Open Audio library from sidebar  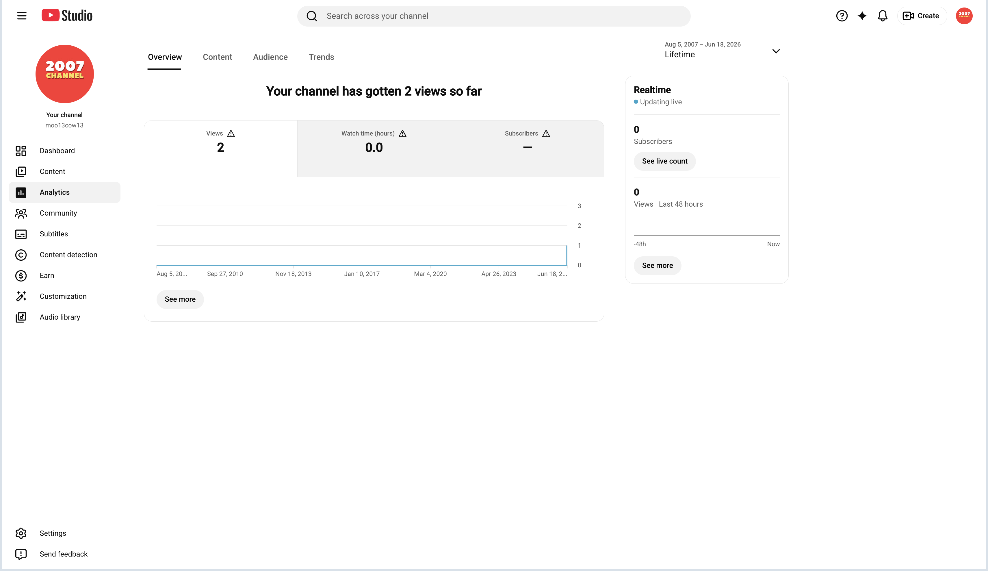[x=64, y=317]
